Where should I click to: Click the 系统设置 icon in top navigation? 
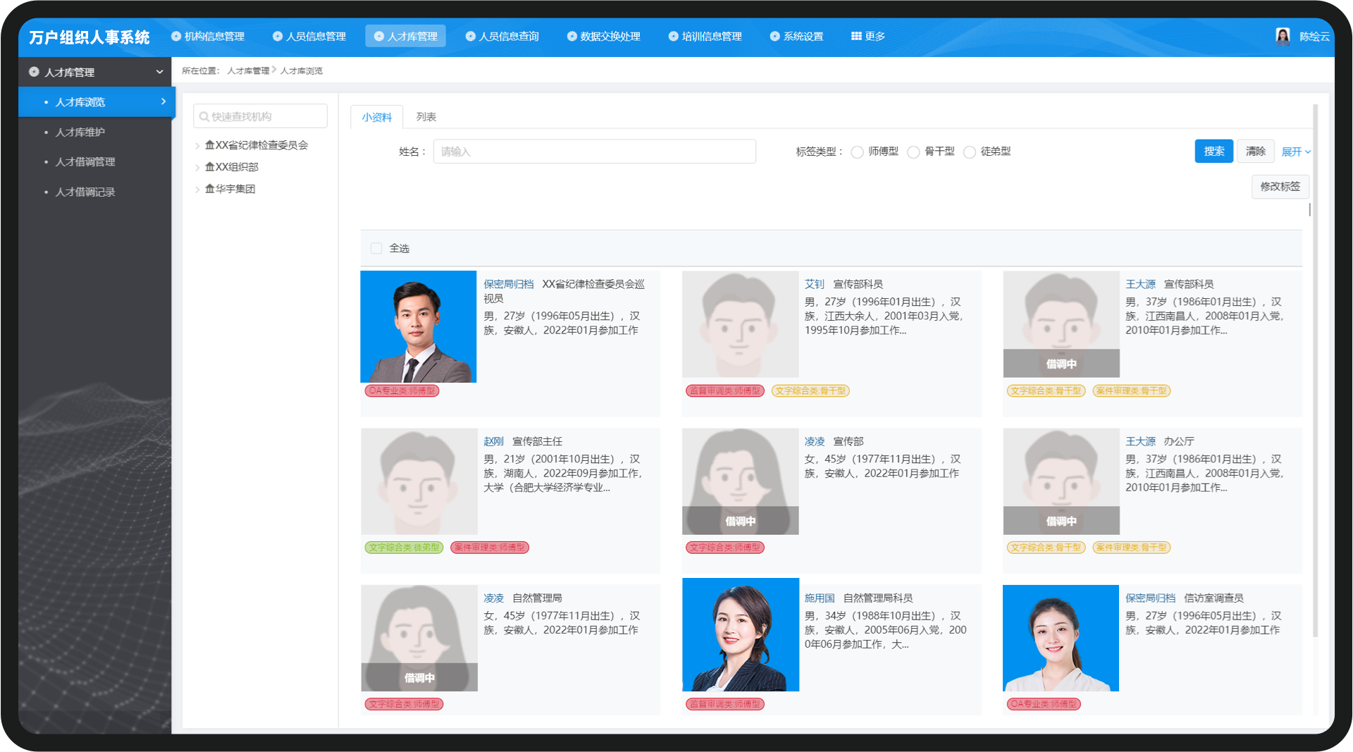[x=775, y=36]
